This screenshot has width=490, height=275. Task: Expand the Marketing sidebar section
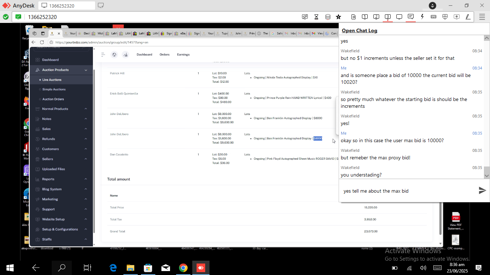(61, 199)
